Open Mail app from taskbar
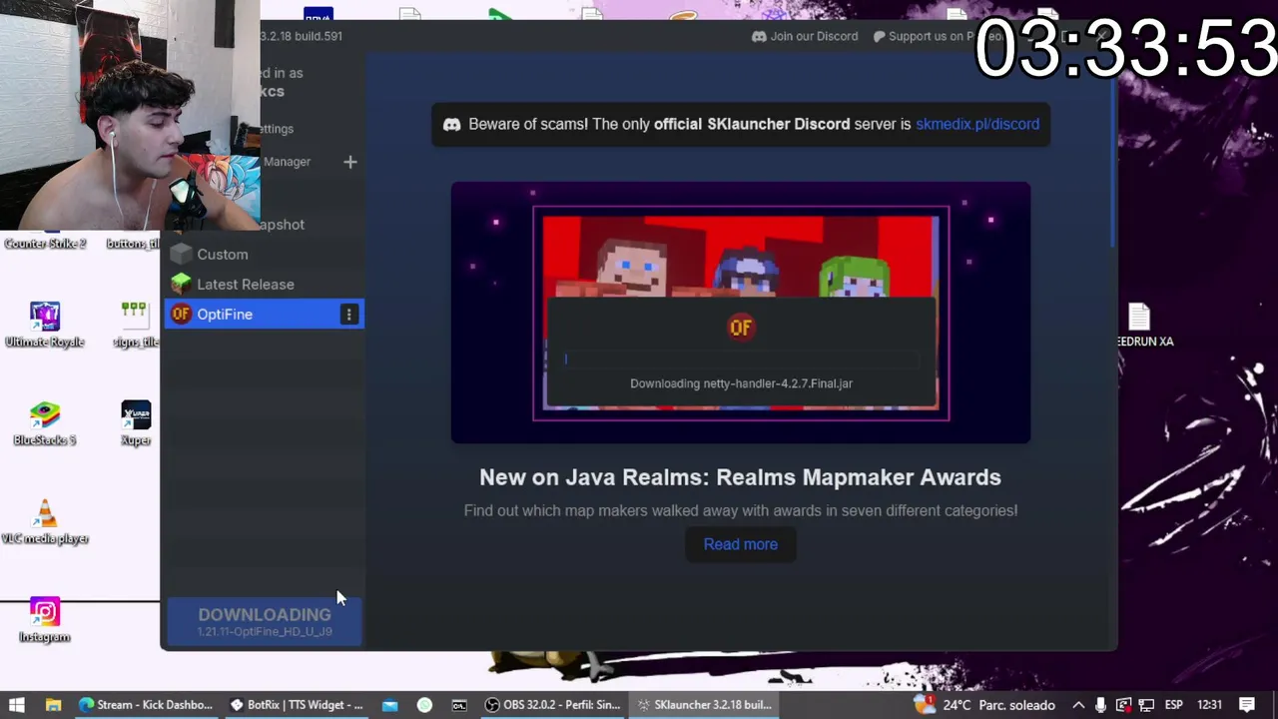 (389, 705)
